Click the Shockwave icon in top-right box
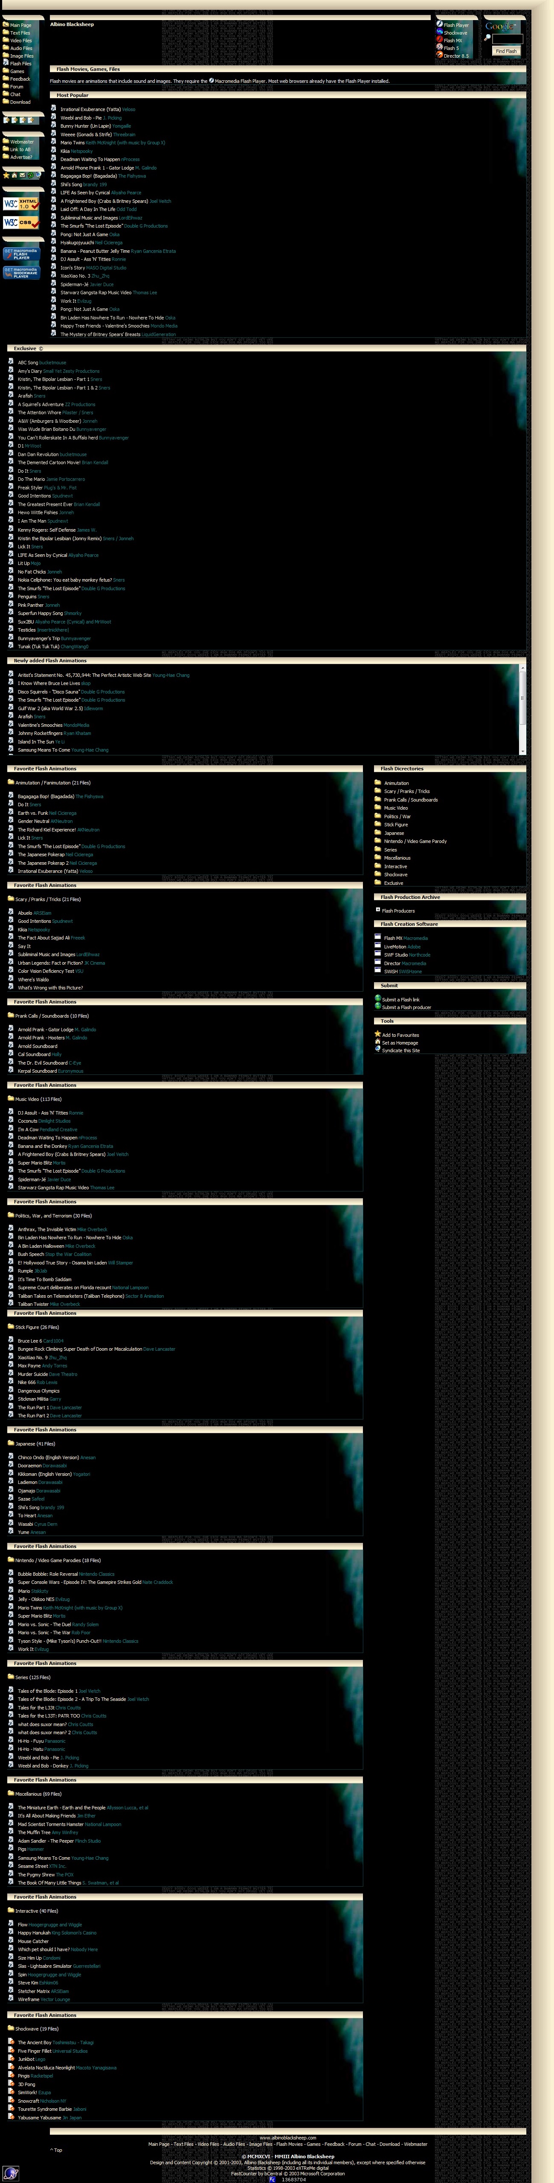554x2183 pixels. coord(440,32)
